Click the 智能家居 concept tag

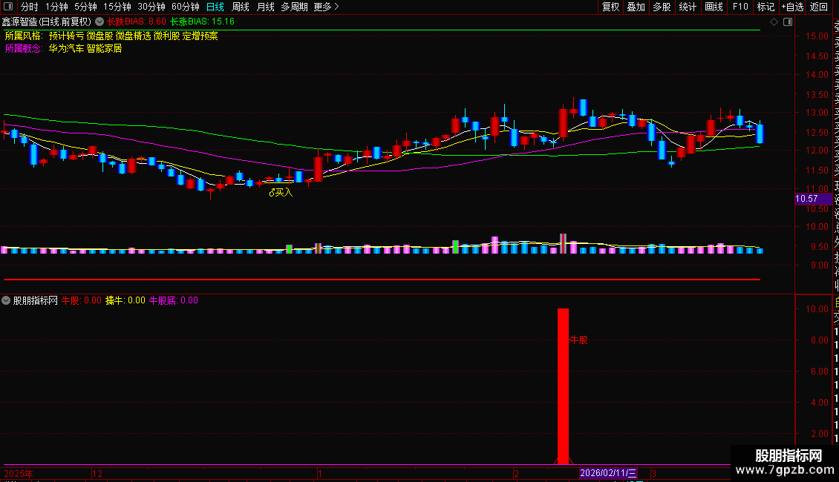[105, 48]
